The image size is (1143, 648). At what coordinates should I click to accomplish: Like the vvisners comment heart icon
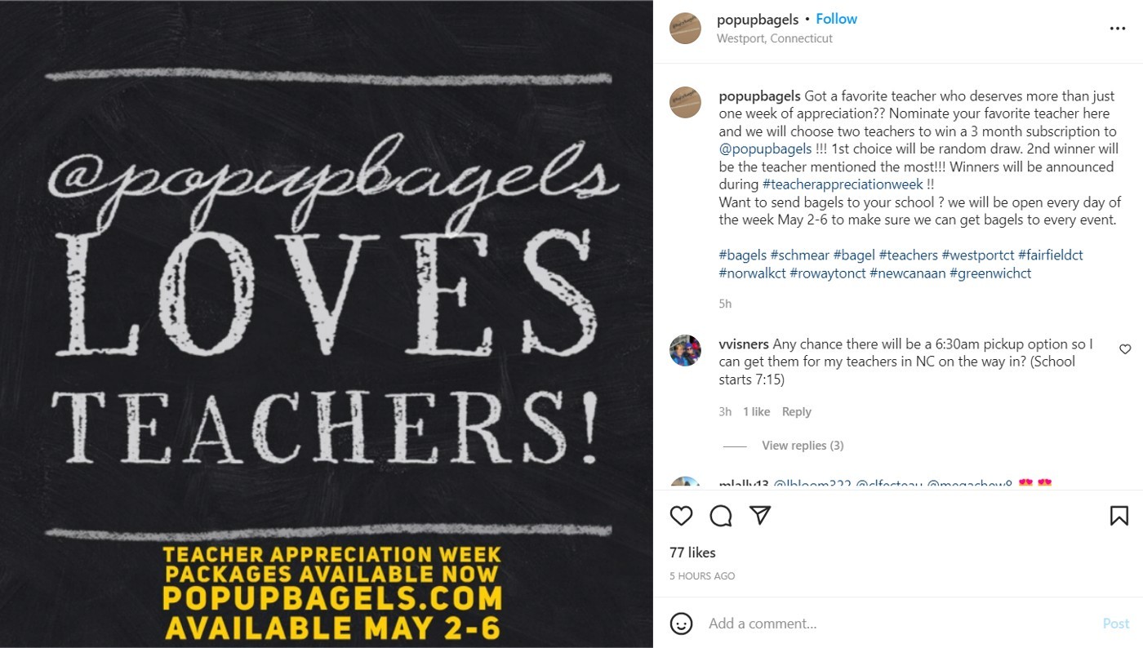coord(1125,349)
